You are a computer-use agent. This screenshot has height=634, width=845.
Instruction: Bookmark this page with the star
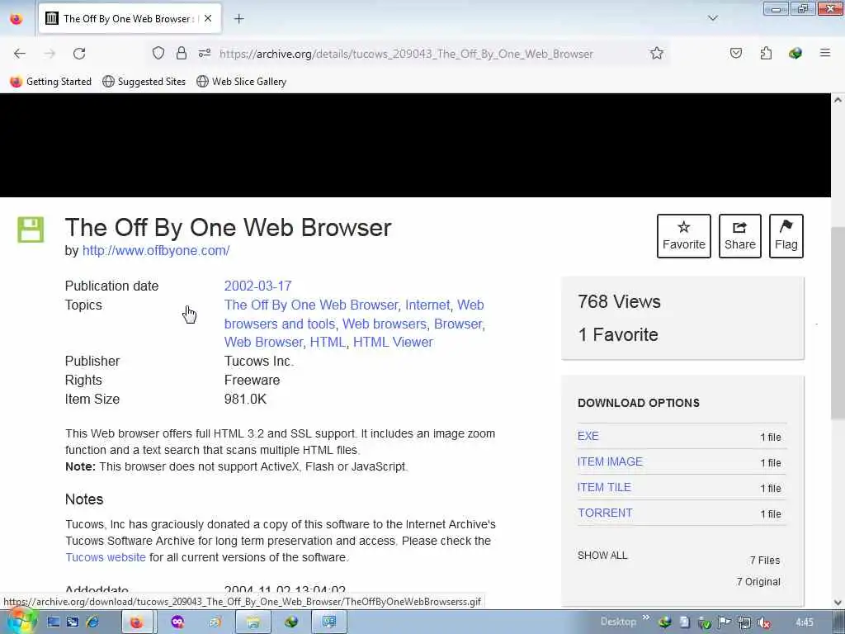point(656,53)
